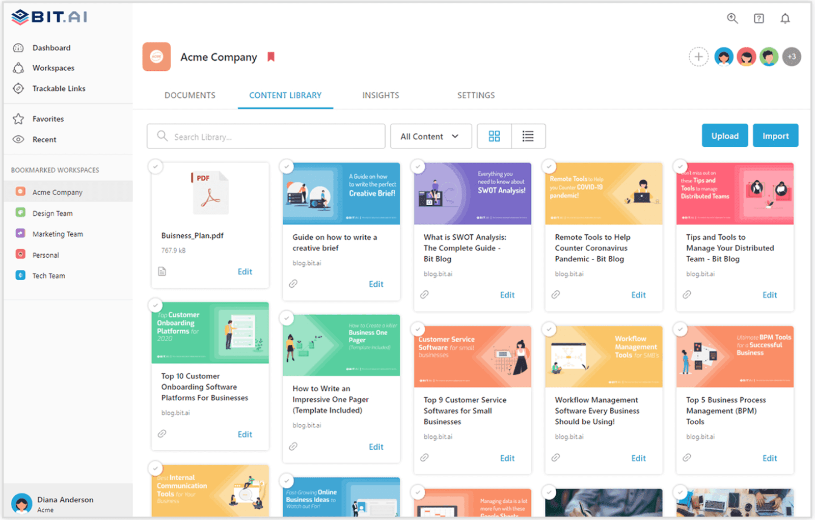Switch to grid view layout
Image resolution: width=815 pixels, height=520 pixels.
click(x=494, y=136)
